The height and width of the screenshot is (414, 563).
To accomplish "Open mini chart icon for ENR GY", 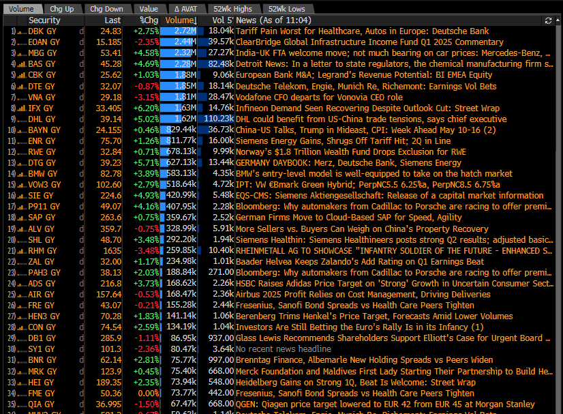I will pos(22,141).
